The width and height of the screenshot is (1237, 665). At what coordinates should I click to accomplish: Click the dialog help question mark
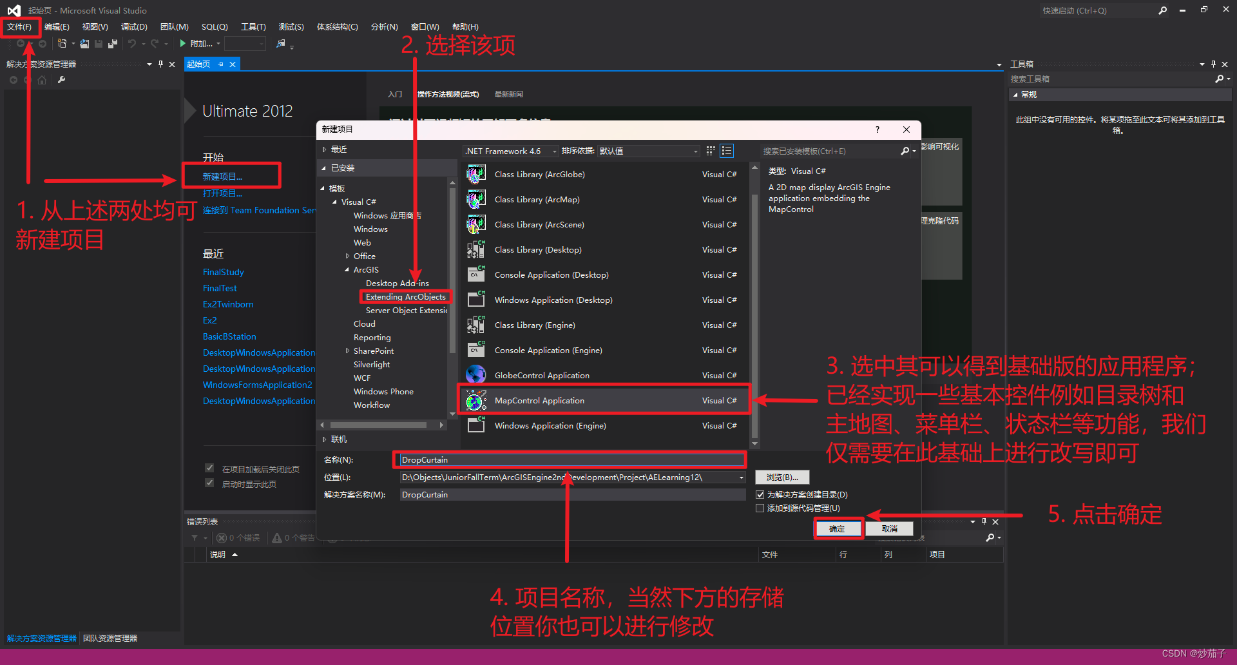(x=877, y=130)
